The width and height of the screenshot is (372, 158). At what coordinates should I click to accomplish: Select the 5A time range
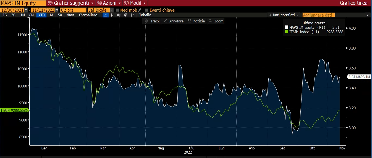[x=60, y=15]
